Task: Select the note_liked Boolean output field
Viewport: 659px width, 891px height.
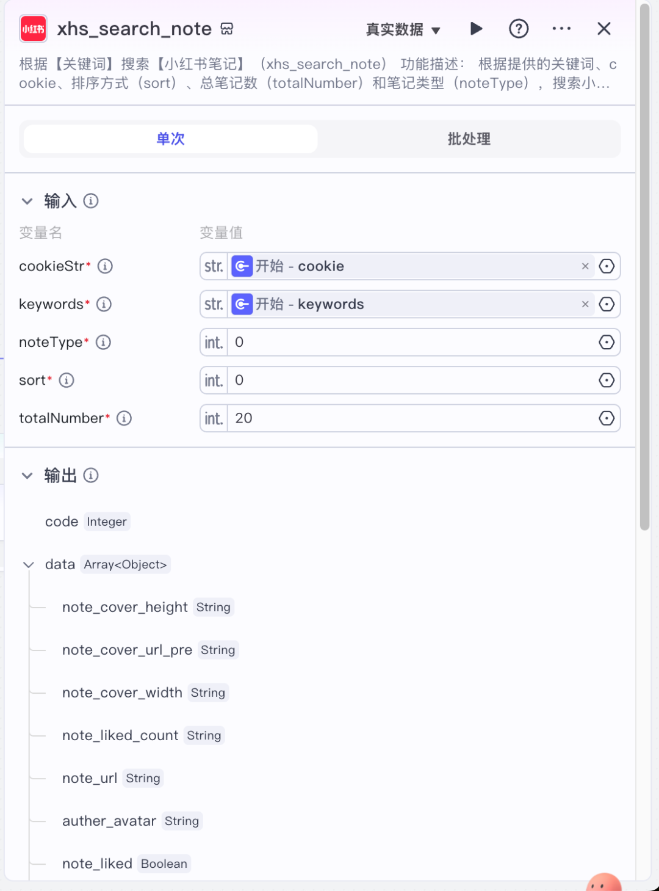Action: [126, 864]
